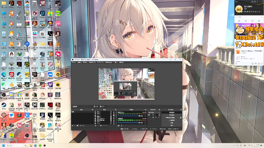Image resolution: width=264 pixels, height=148 pixels.
Task: Toggle visibility eye of 图像 2 source
Action: 111,122
